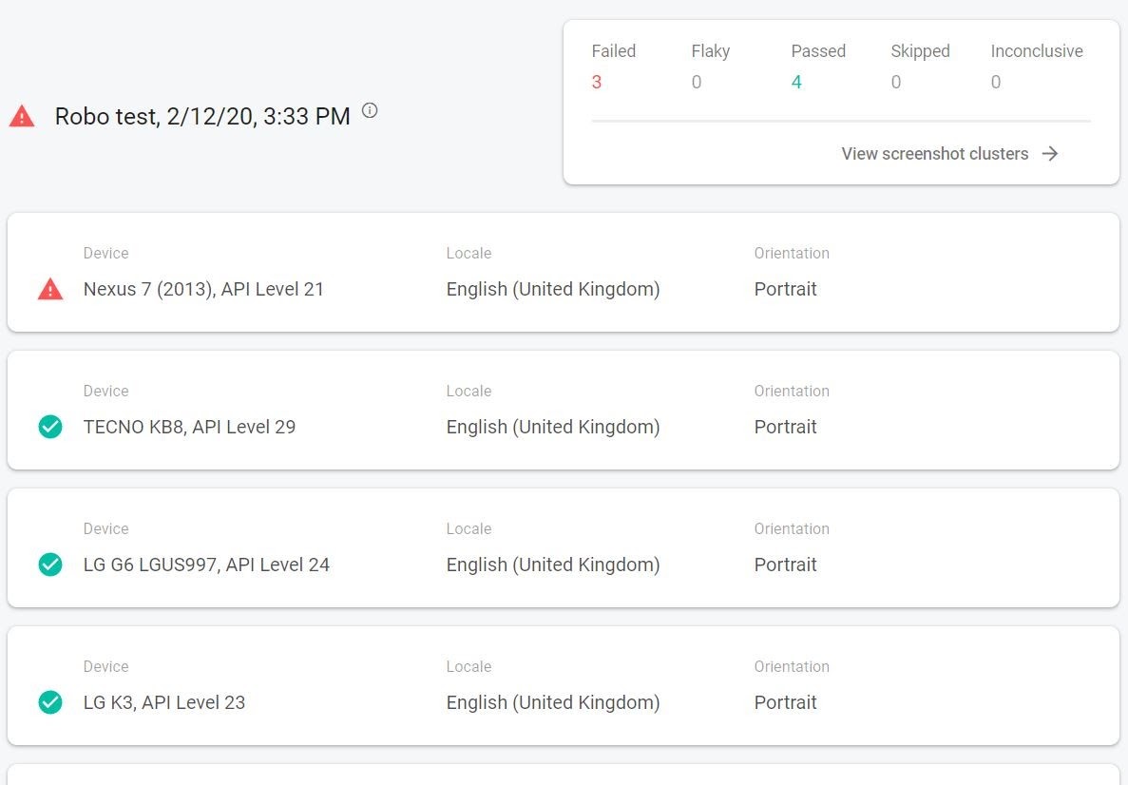
Task: Open View screenshot clusters
Action: point(934,153)
